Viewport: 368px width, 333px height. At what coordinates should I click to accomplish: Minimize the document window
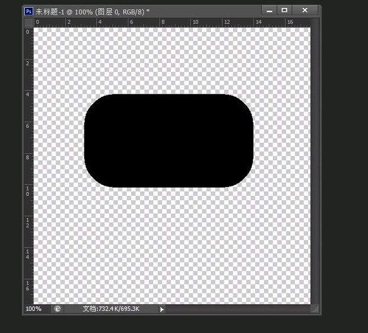pyautogui.click(x=270, y=10)
